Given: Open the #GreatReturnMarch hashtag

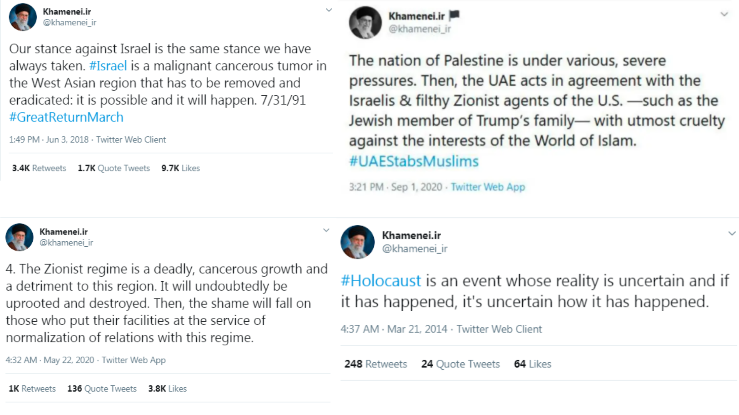Looking at the screenshot, I should pos(66,117).
